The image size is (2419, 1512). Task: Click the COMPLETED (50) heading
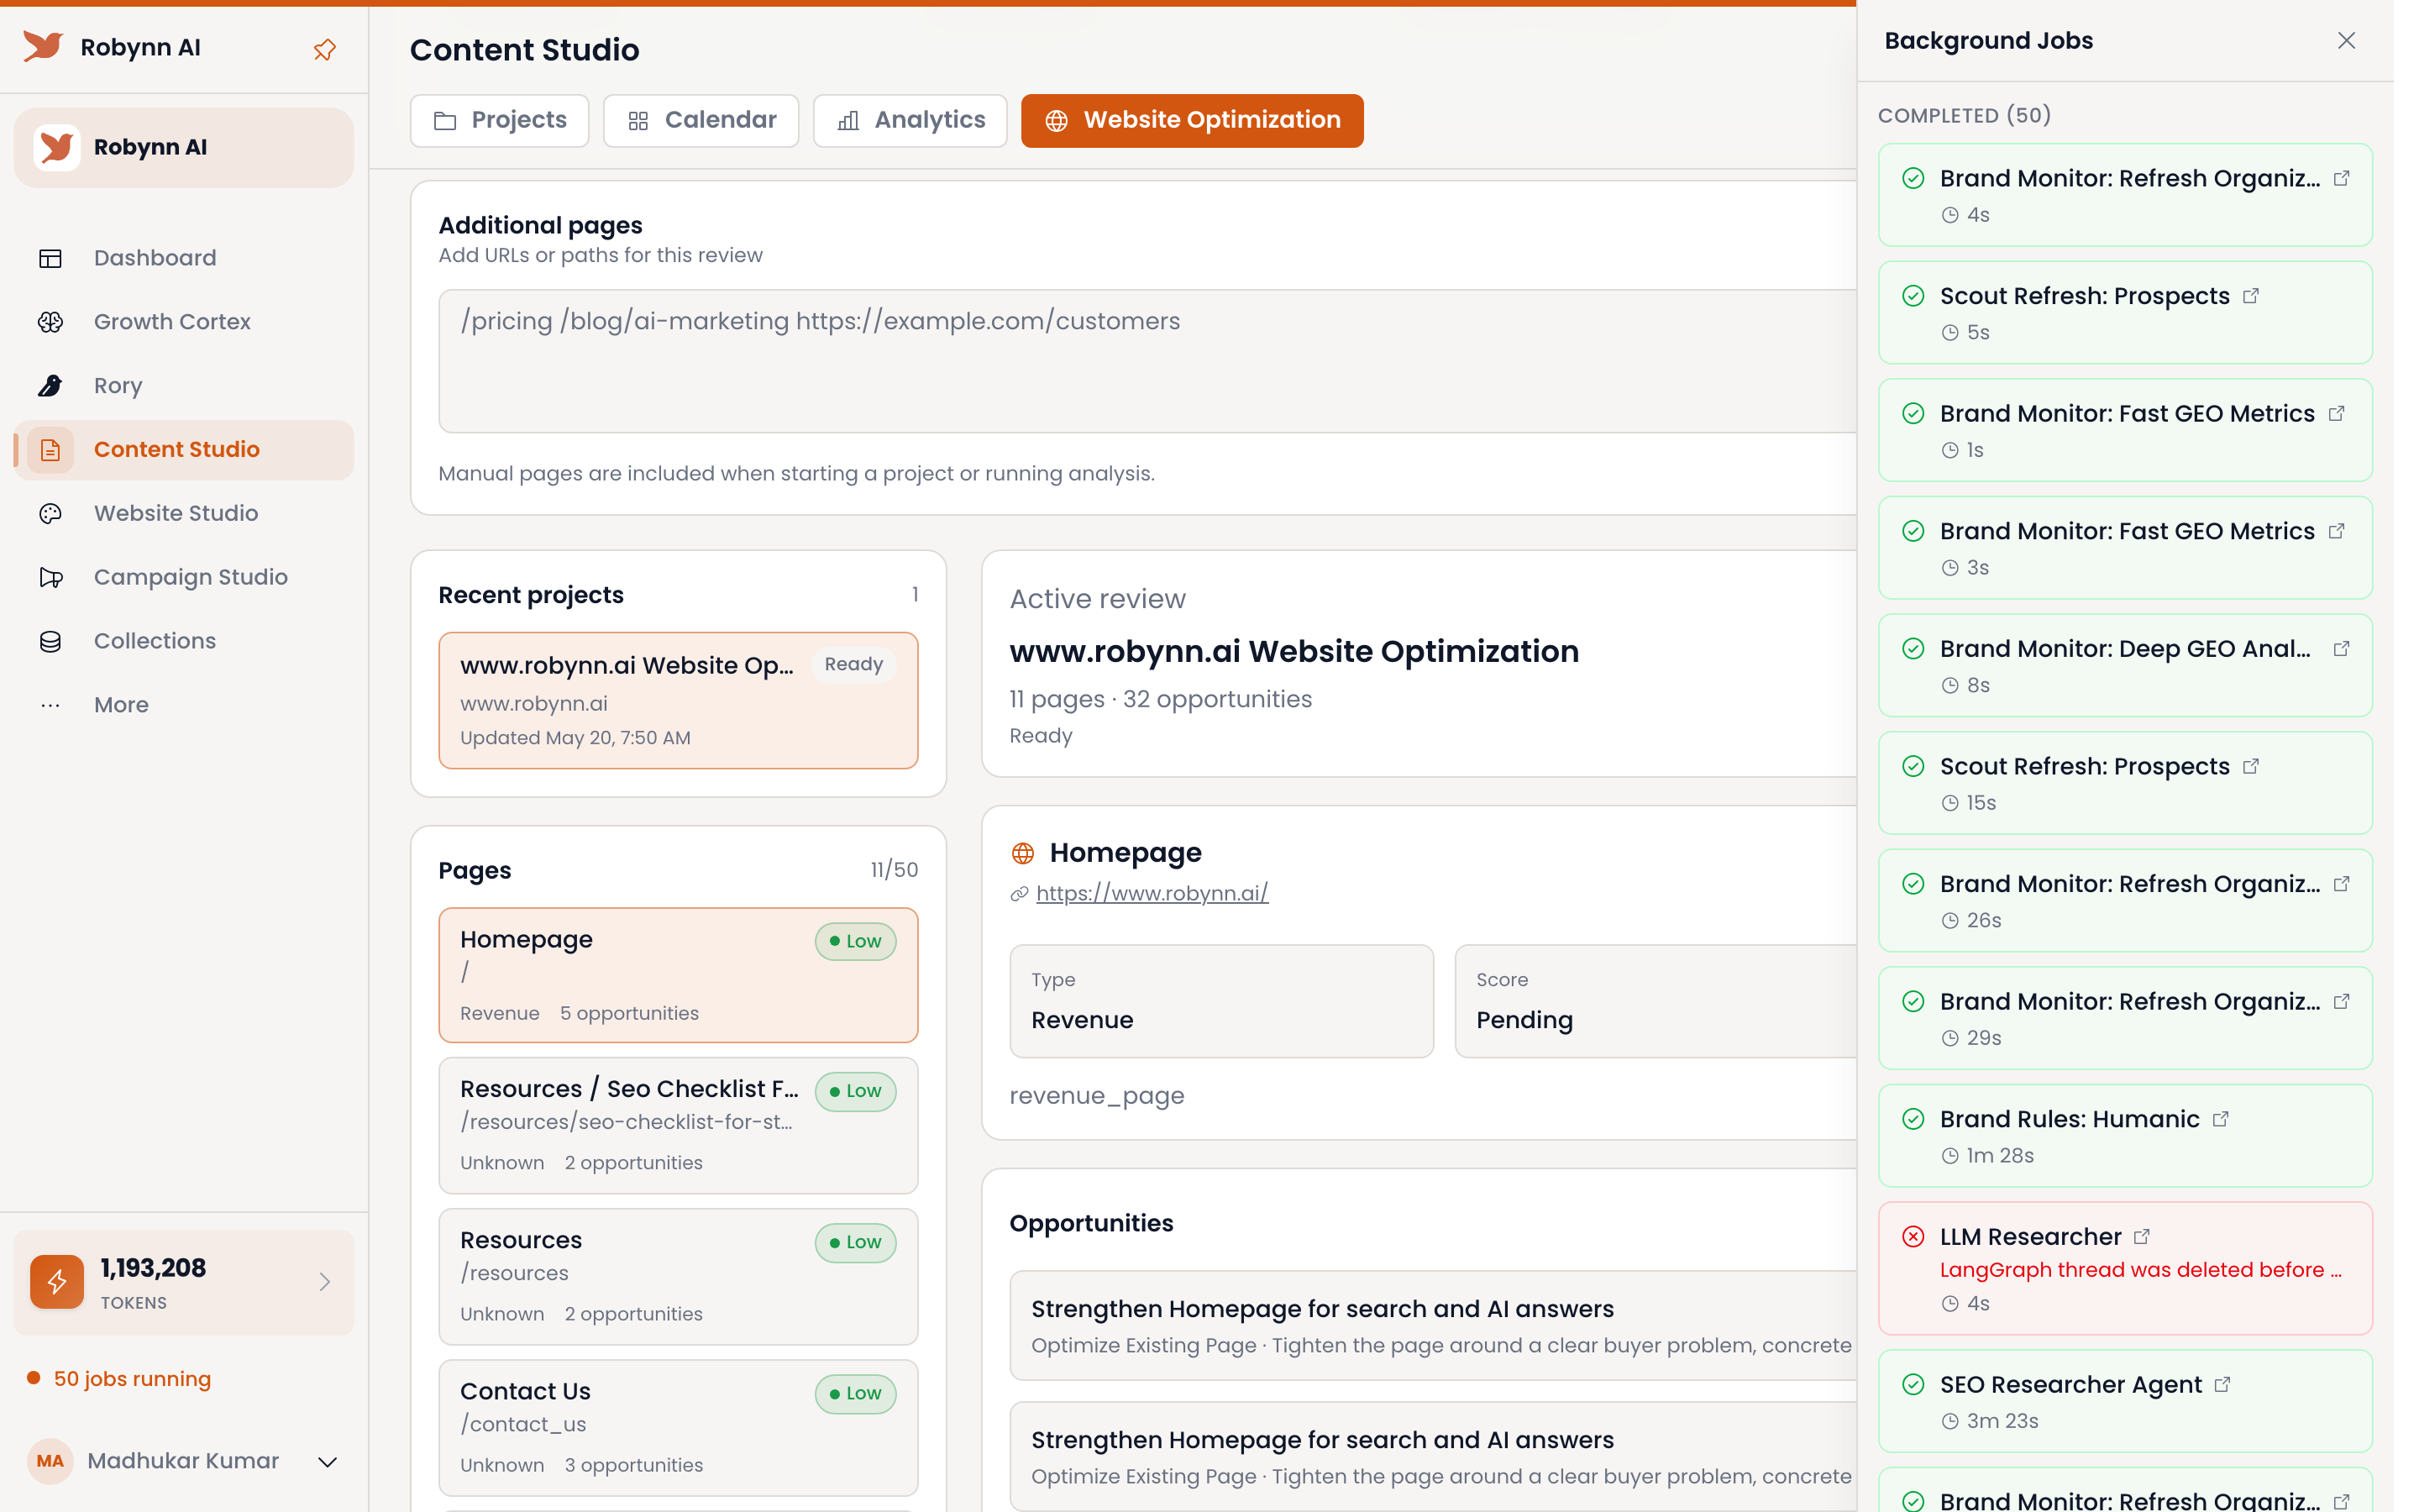click(1963, 115)
